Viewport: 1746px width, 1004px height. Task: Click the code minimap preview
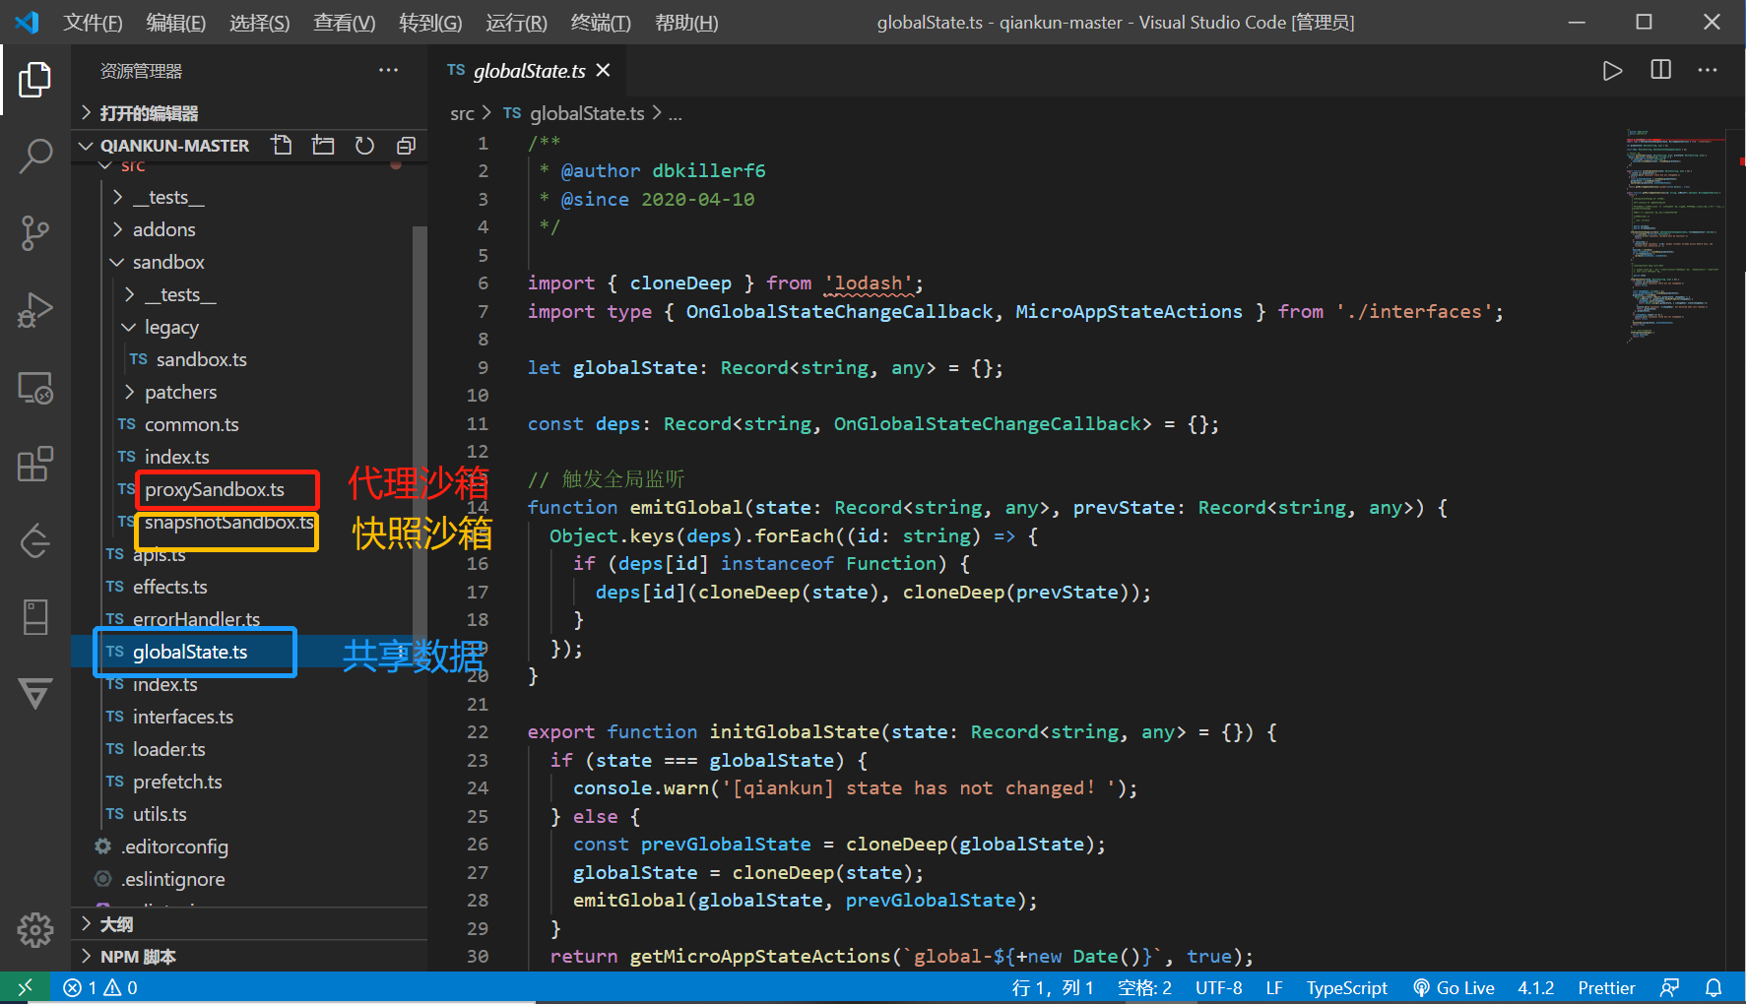[1674, 236]
